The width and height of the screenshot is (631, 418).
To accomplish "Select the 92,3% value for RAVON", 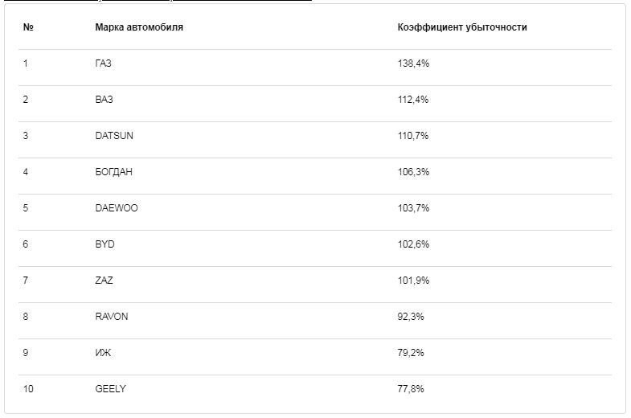I will pyautogui.click(x=411, y=317).
